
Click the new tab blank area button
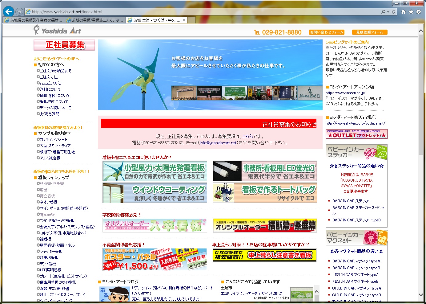[191, 20]
